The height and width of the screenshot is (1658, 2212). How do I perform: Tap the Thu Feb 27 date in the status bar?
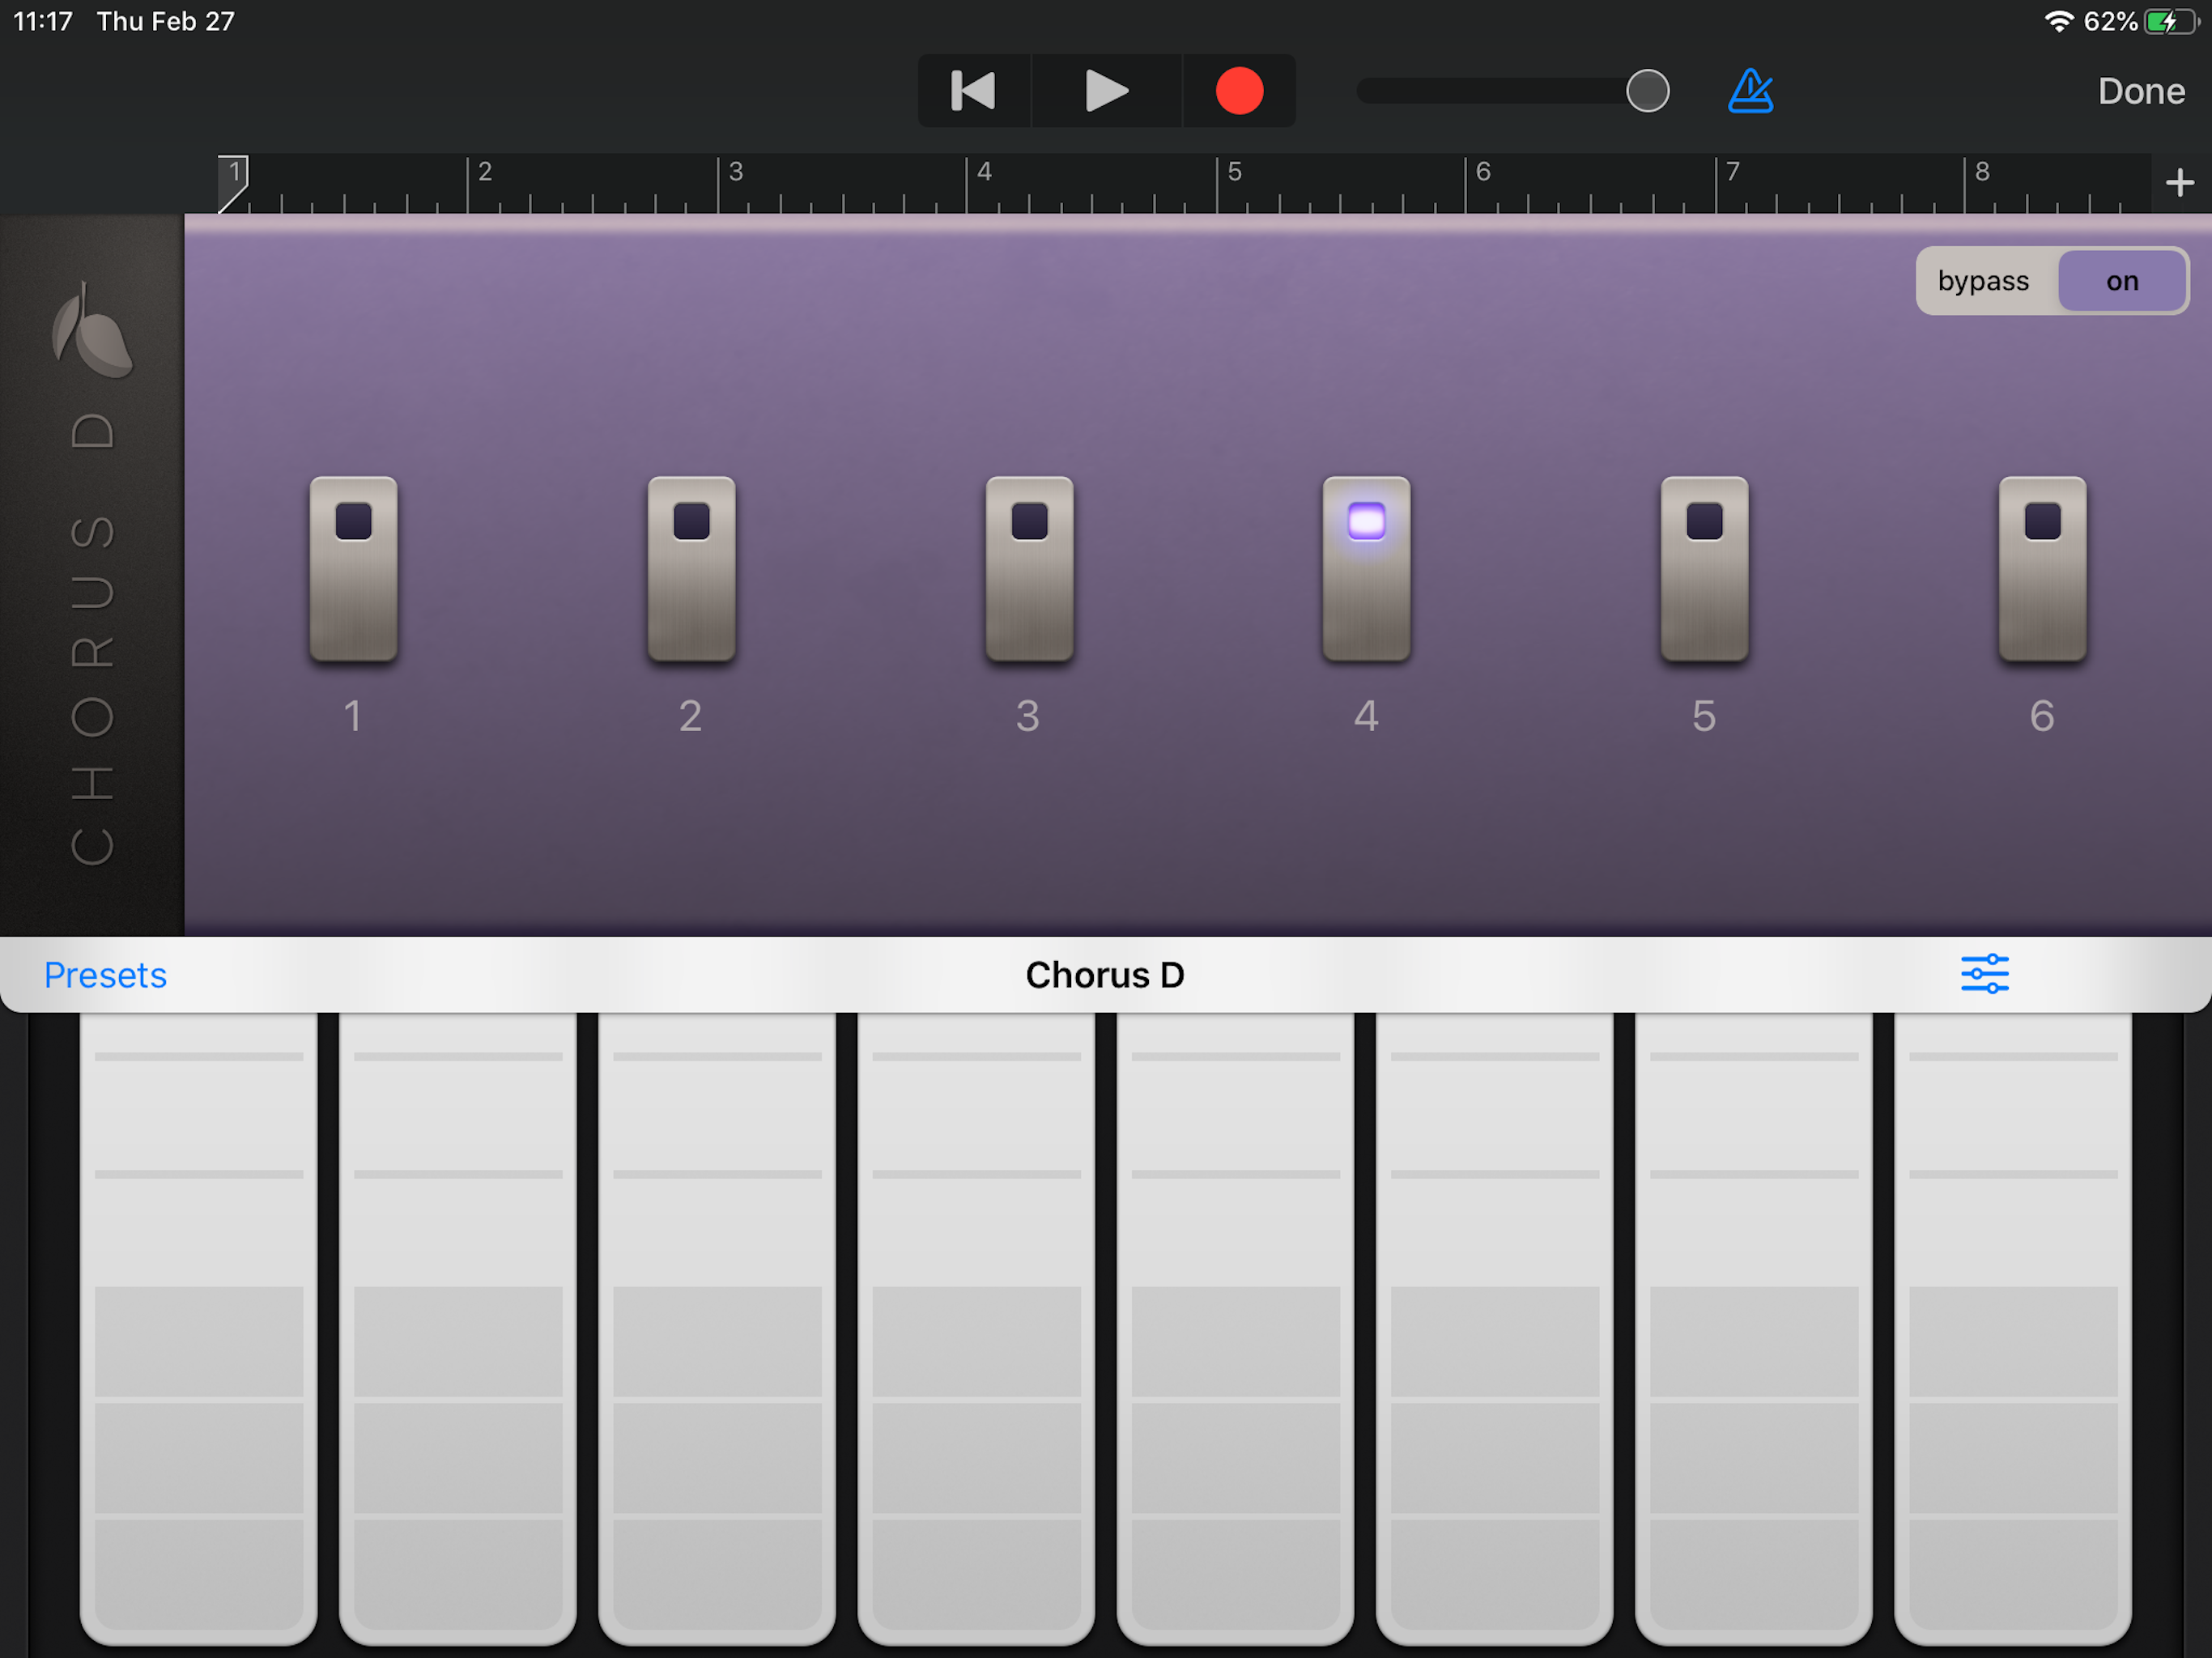point(165,21)
